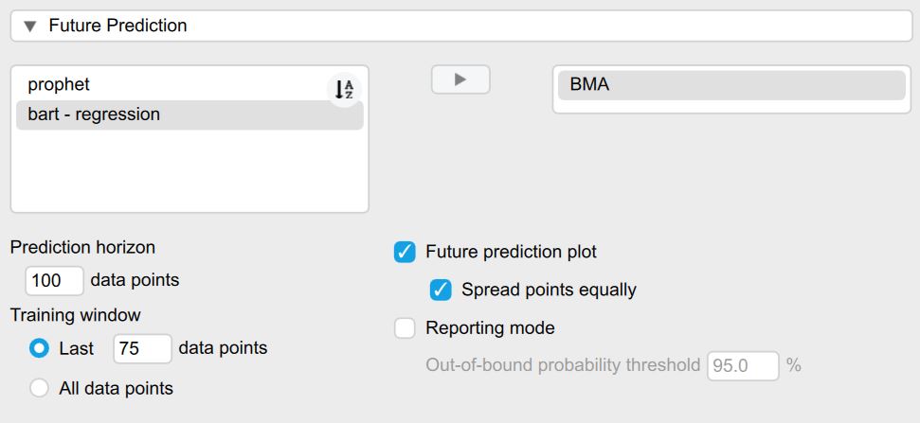Viewport: 920px width, 423px height.
Task: Select BMA in the assigned box
Action: pyautogui.click(x=589, y=85)
